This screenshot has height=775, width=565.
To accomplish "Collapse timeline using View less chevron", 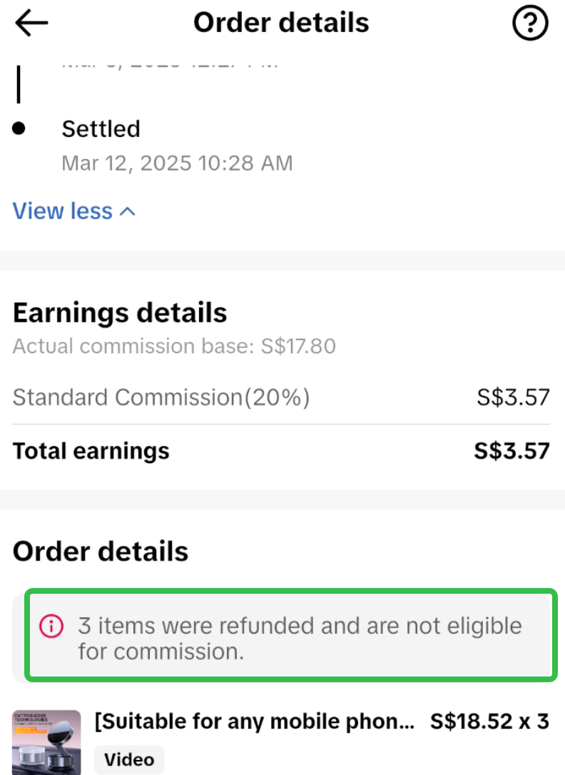I will 128,212.
